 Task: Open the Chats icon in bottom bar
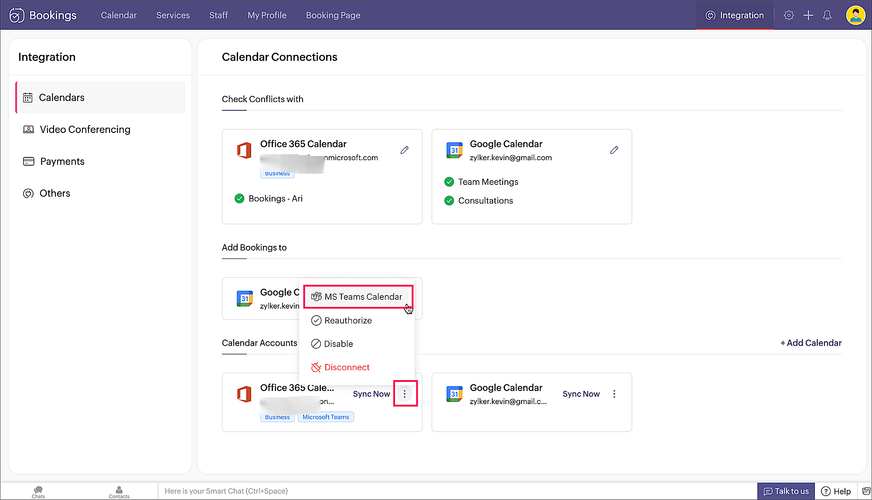pyautogui.click(x=38, y=492)
